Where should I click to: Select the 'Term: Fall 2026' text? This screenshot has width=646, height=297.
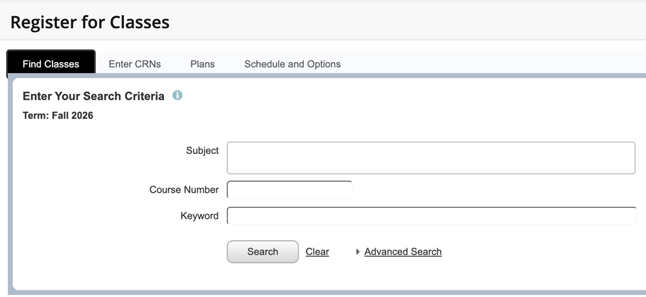[58, 116]
